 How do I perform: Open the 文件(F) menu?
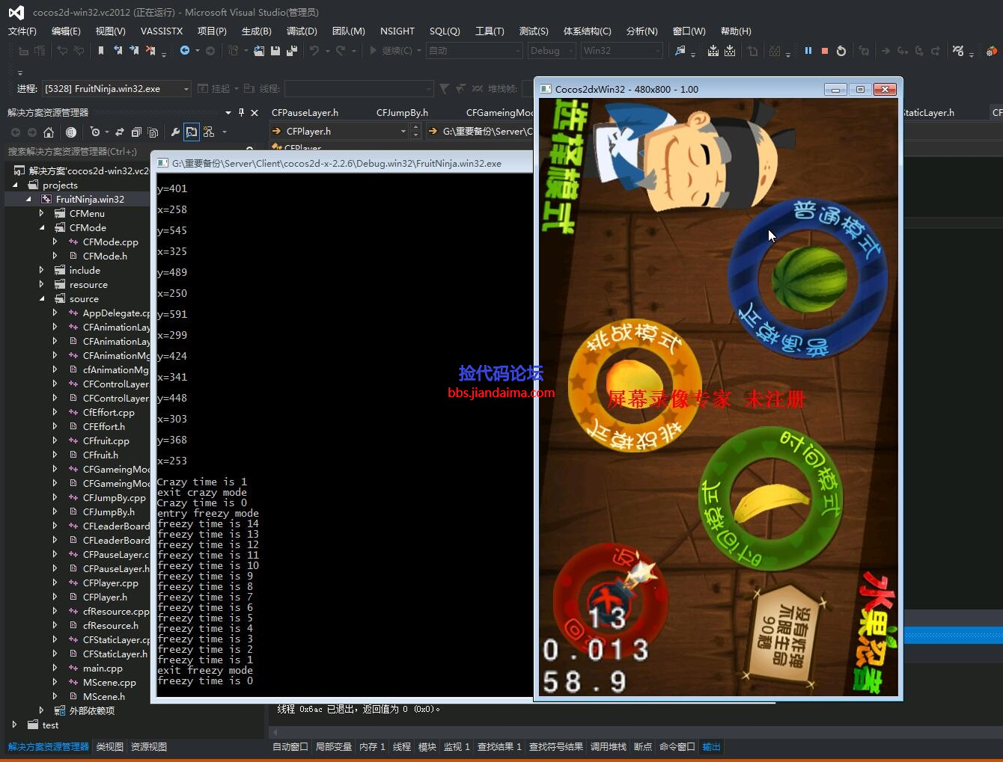22,31
